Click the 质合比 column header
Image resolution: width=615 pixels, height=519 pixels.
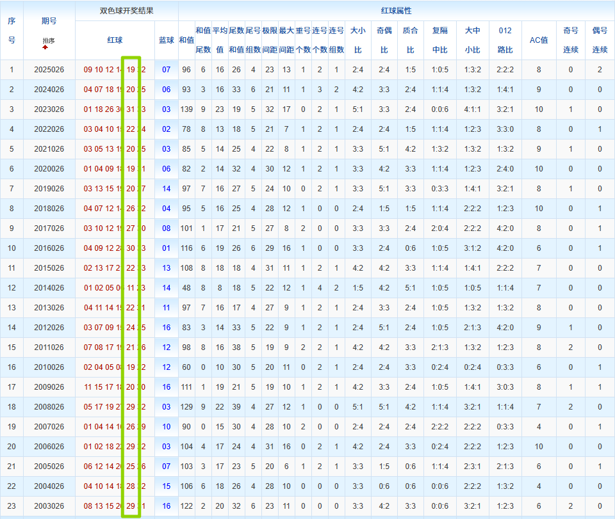(x=410, y=40)
